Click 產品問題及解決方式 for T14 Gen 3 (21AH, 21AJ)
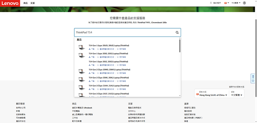This screenshot has height=123, width=257. pos(106,89)
